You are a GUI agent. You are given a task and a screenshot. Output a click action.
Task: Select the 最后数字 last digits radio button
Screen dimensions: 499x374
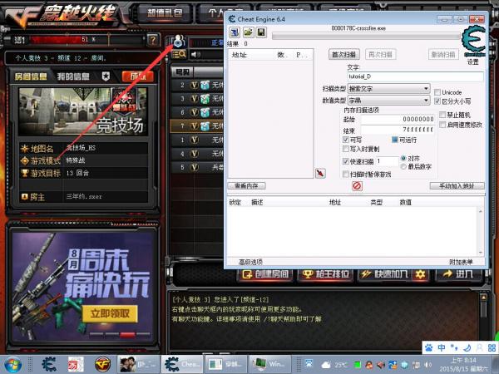pos(403,166)
